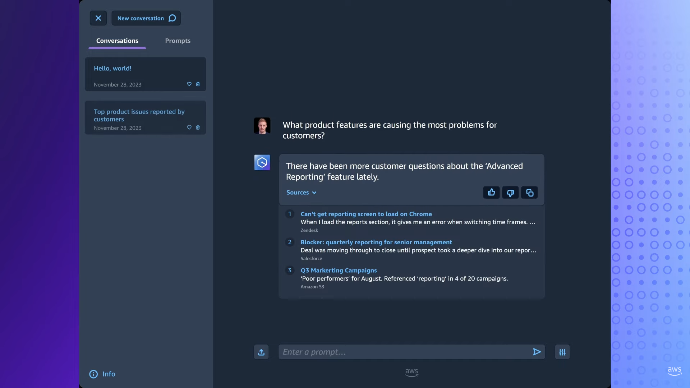
Task: Give thumbs down on the response
Action: pyautogui.click(x=510, y=193)
